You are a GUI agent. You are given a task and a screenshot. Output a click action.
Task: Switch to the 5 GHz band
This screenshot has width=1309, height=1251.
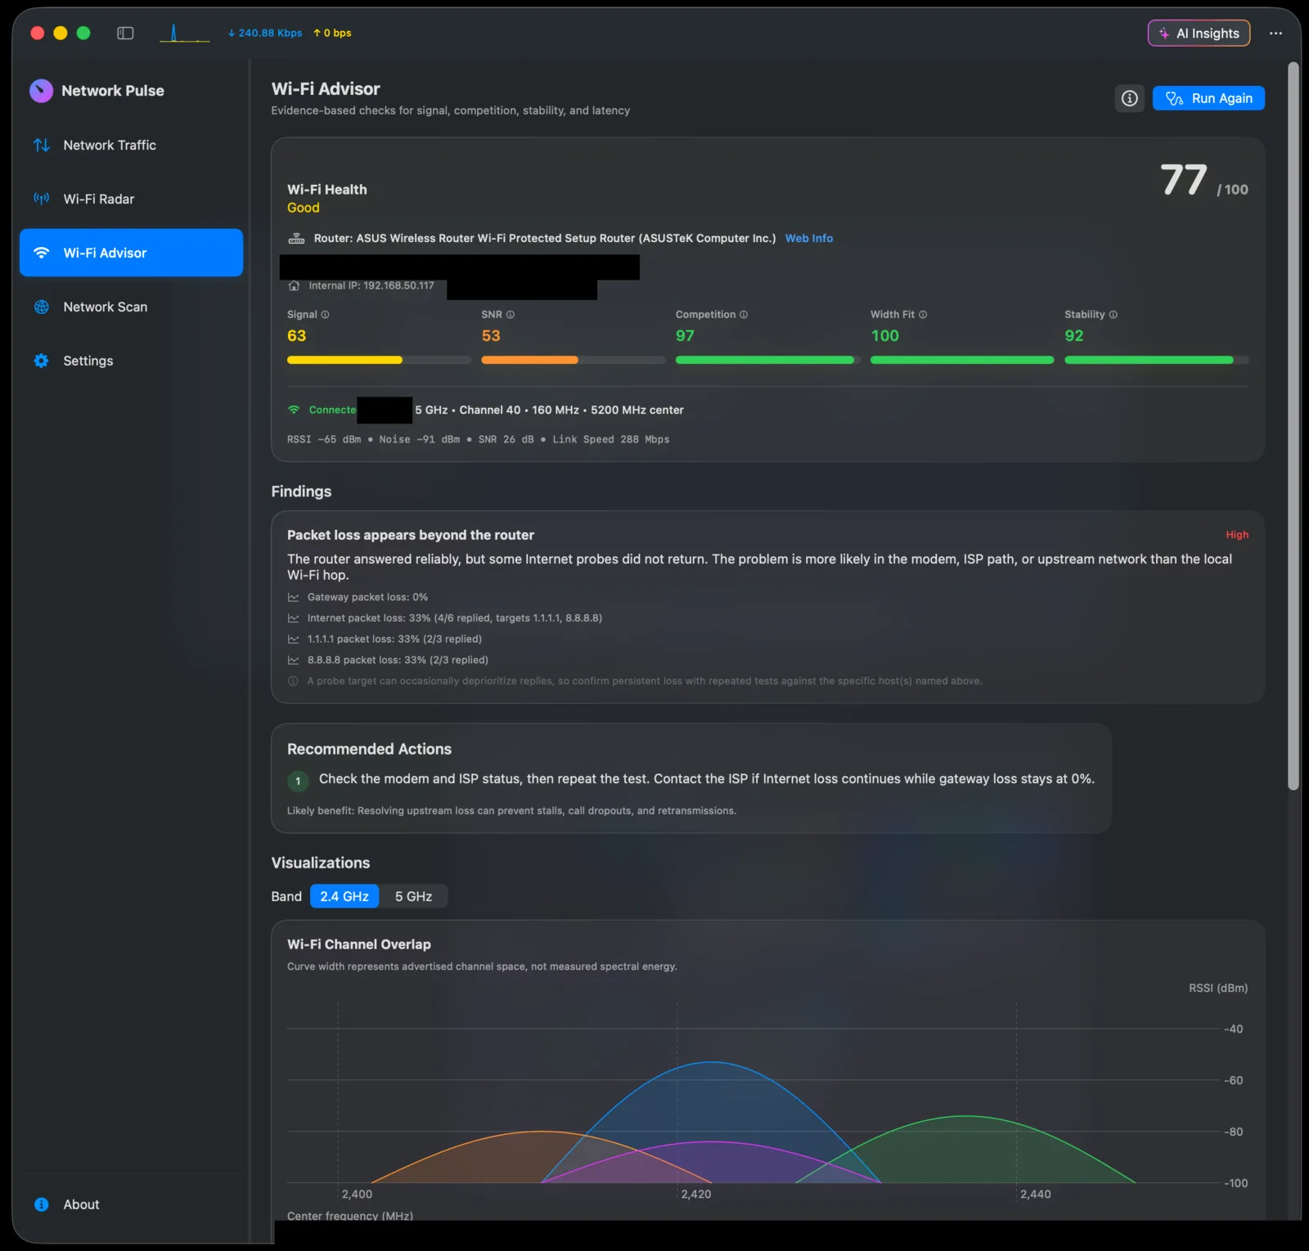coord(413,896)
